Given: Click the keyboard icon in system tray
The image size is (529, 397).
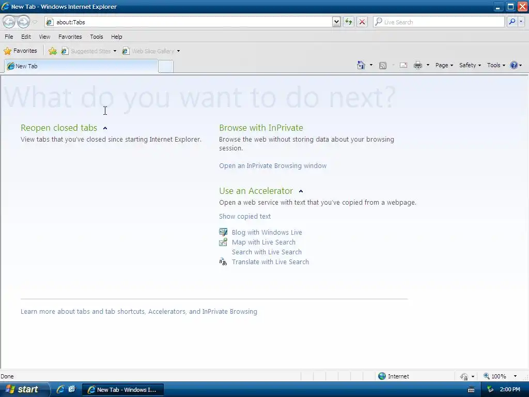Looking at the screenshot, I should [471, 390].
